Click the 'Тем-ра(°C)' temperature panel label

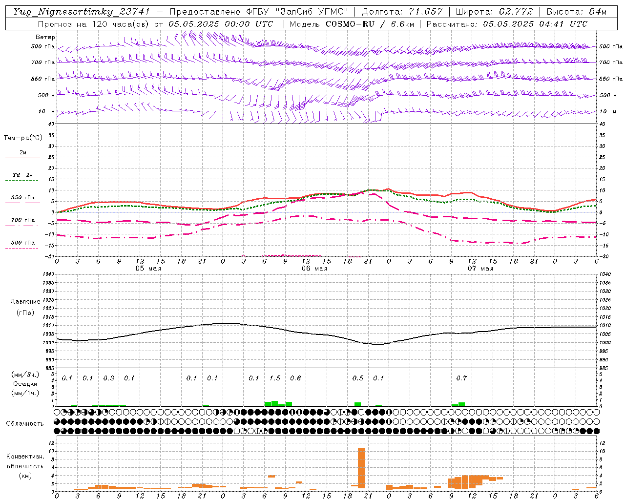click(23, 138)
